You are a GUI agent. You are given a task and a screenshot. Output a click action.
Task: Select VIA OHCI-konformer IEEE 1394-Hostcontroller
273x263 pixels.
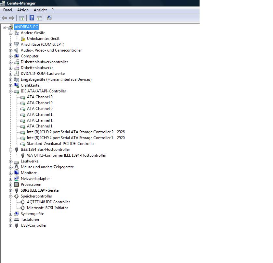click(x=66, y=155)
